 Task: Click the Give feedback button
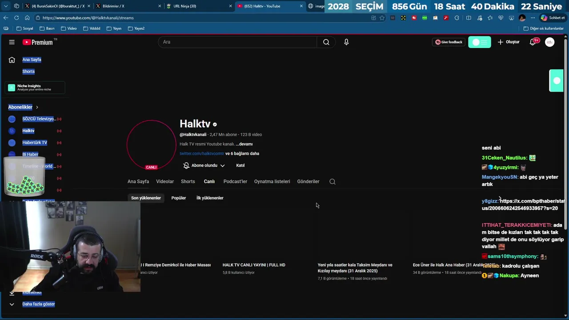(449, 42)
